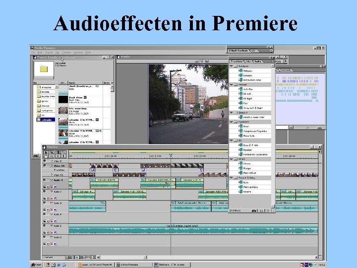This screenshot has width=357, height=268.
Task: Switch to the Effect Controls tab
Action: [x=238, y=51]
